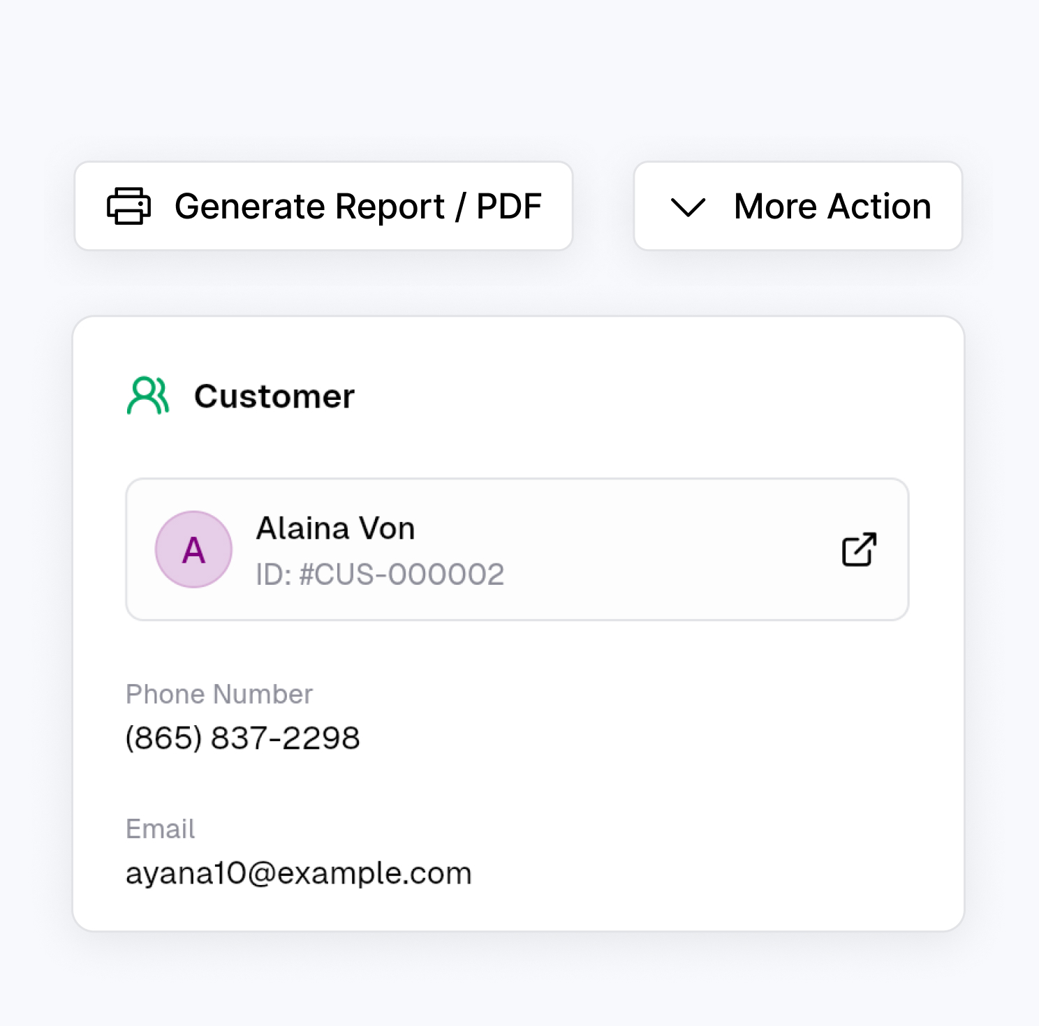Click email ayana10@example.com
The height and width of the screenshot is (1026, 1039).
pos(299,873)
